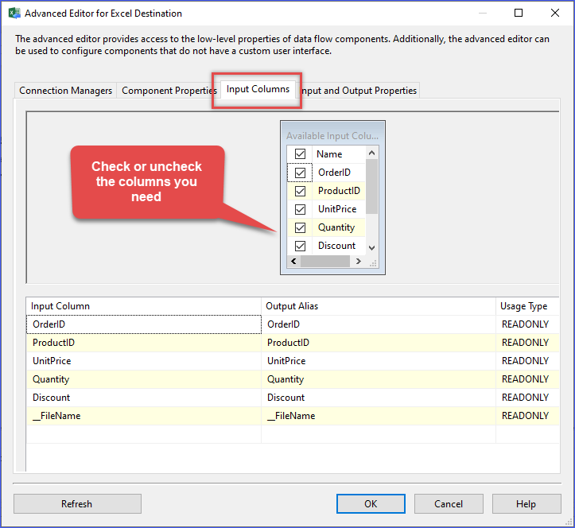The image size is (575, 528).
Task: Open Usage Type dropdown for Discount row
Action: click(527, 398)
